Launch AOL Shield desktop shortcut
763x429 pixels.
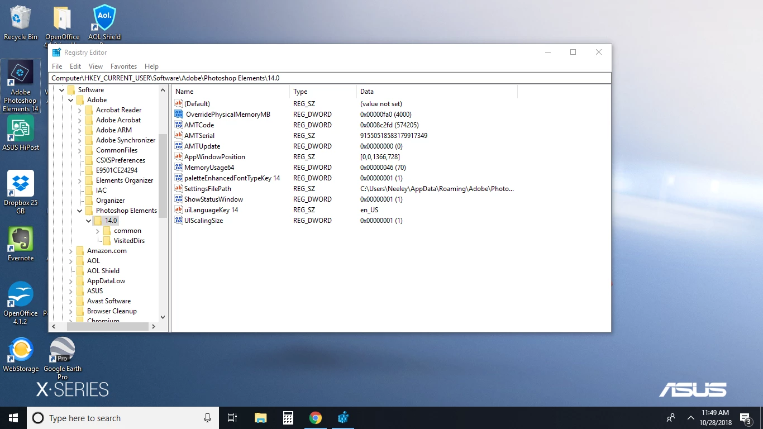click(x=104, y=23)
